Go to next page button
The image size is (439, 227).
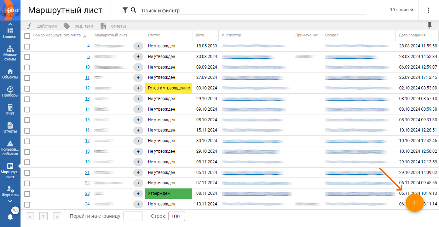pos(57,216)
